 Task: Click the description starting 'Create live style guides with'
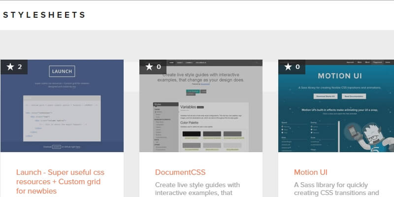(x=197, y=189)
